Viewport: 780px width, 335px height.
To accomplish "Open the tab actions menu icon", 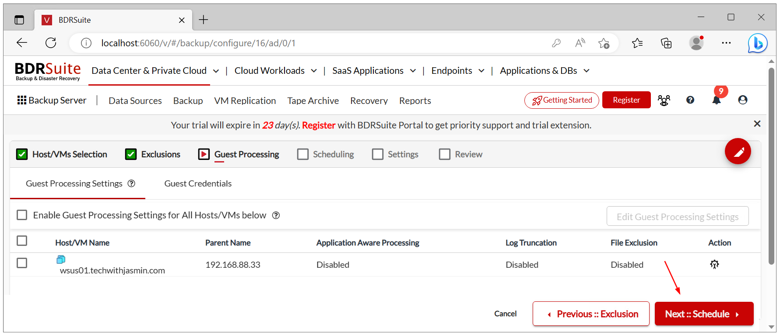I will click(19, 20).
